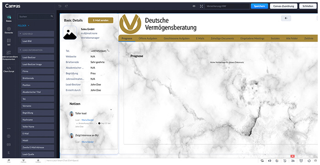Image resolution: width=320 pixels, height=165 pixels.
Task: Click the m.d@mail.none email link
Action: point(89,33)
